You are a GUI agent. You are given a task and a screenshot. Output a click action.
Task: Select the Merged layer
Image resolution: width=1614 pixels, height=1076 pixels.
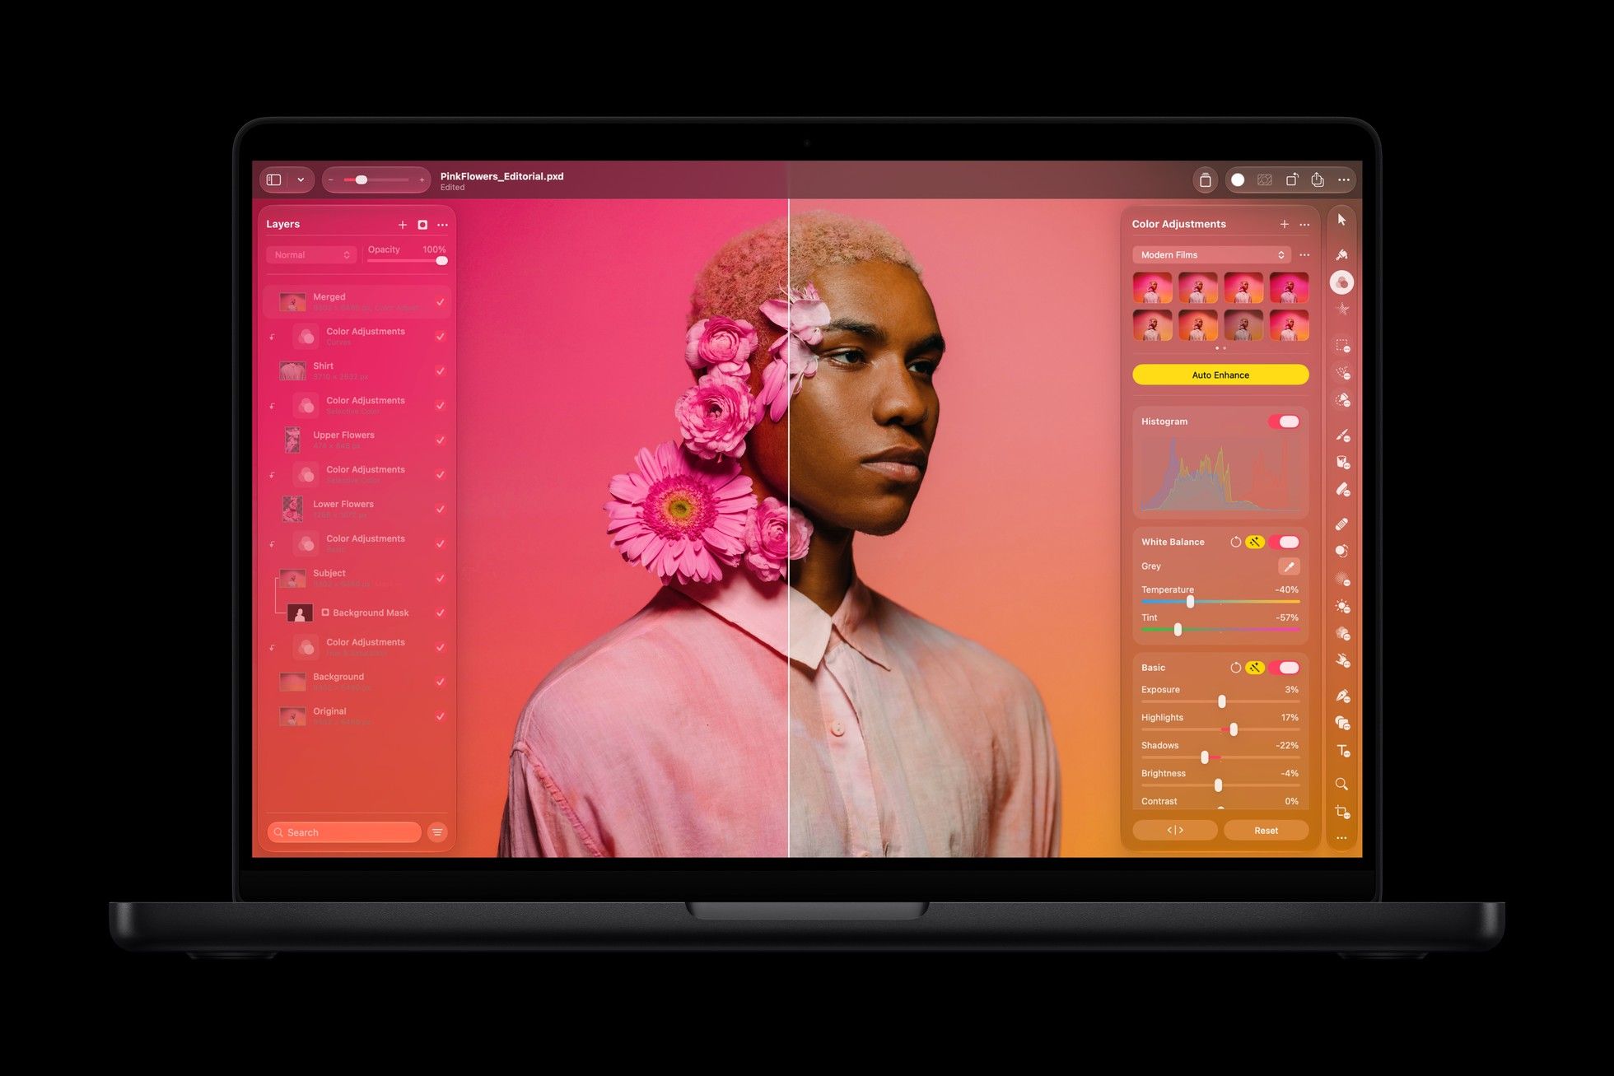[357, 302]
